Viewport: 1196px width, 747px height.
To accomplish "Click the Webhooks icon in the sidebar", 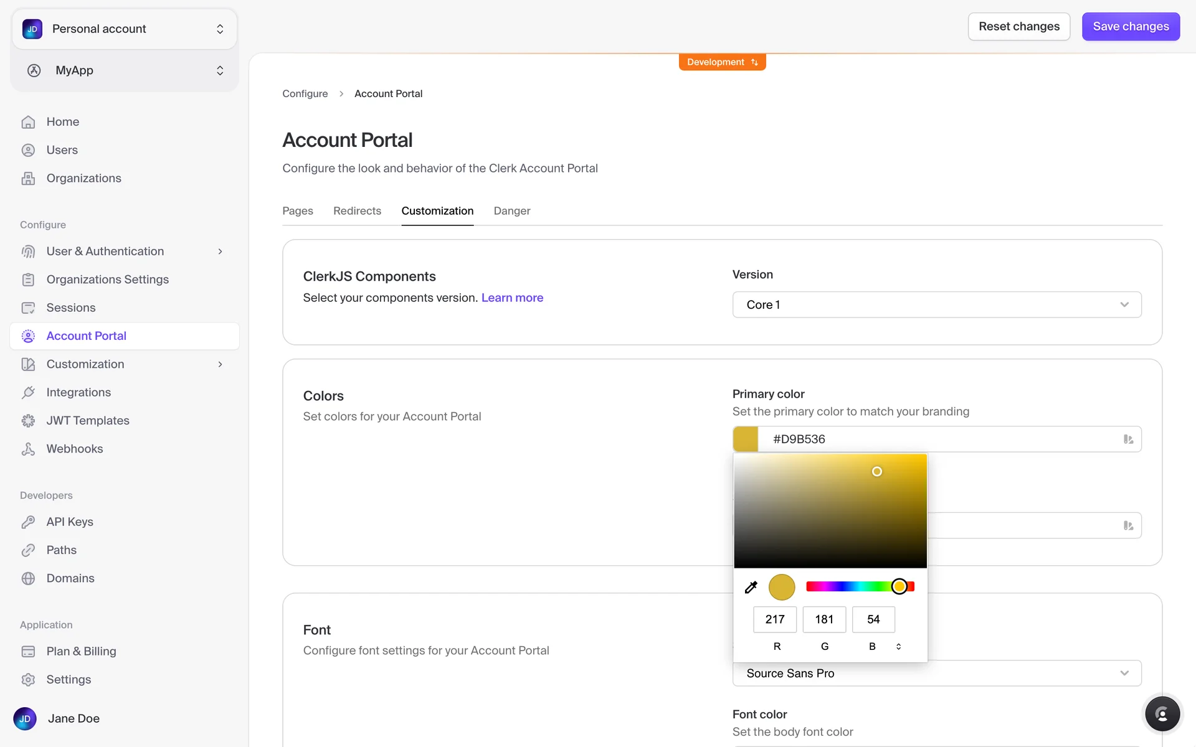I will tap(28, 449).
